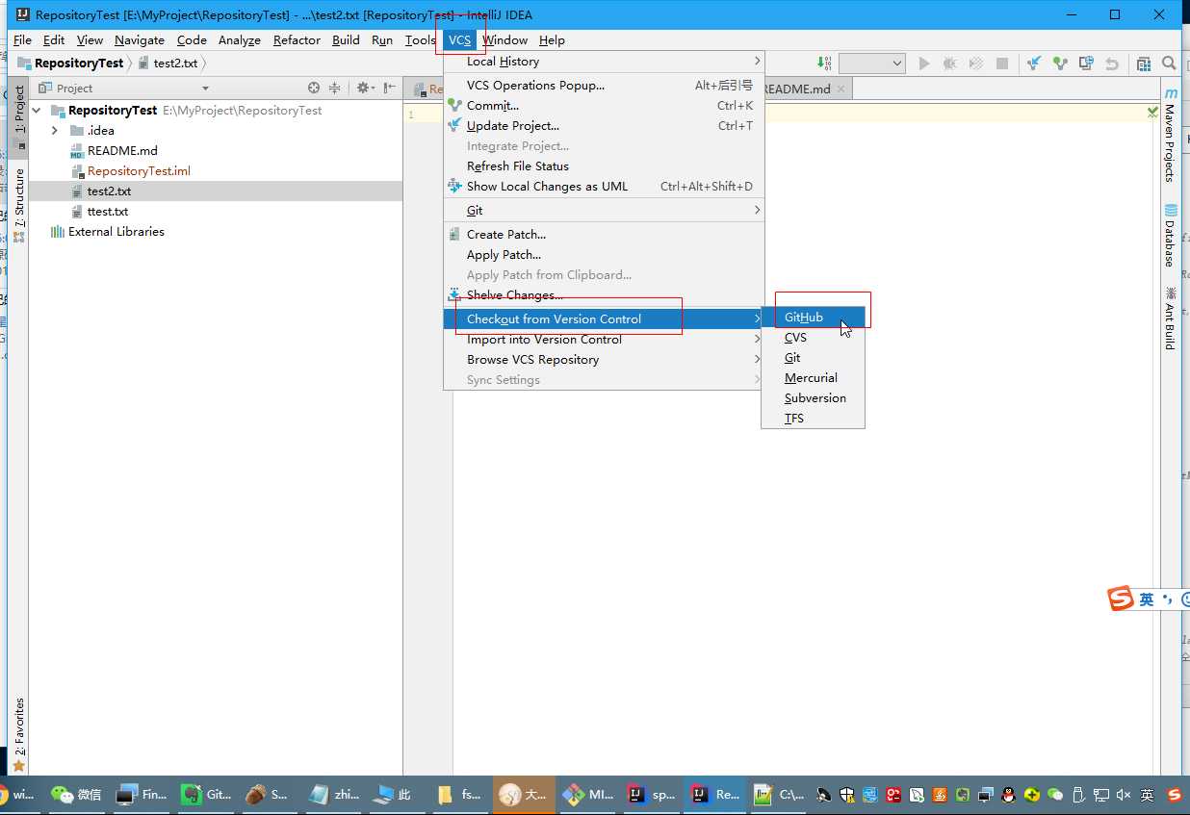1190x815 pixels.
Task: Open Database side tool window
Action: (x=1171, y=236)
